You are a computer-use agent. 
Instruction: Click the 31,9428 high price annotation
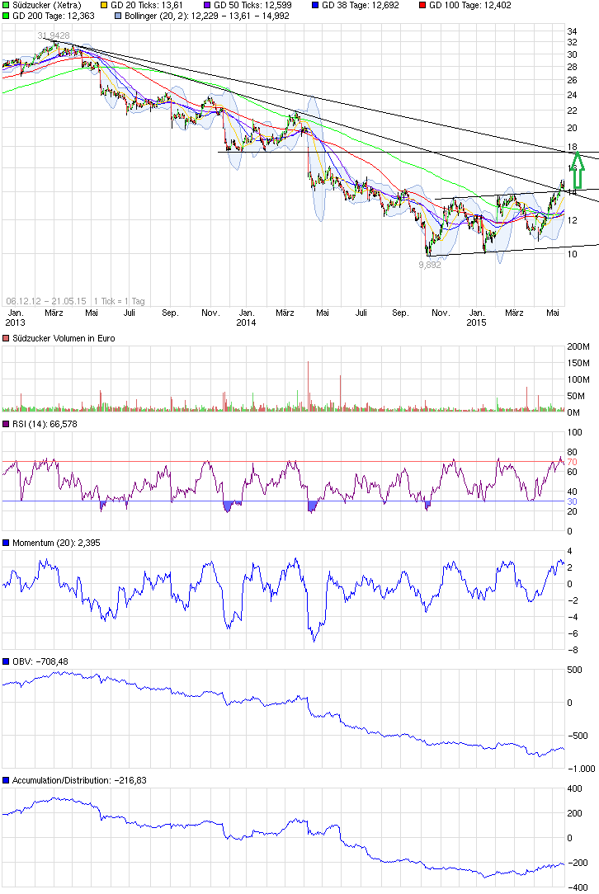(x=54, y=35)
